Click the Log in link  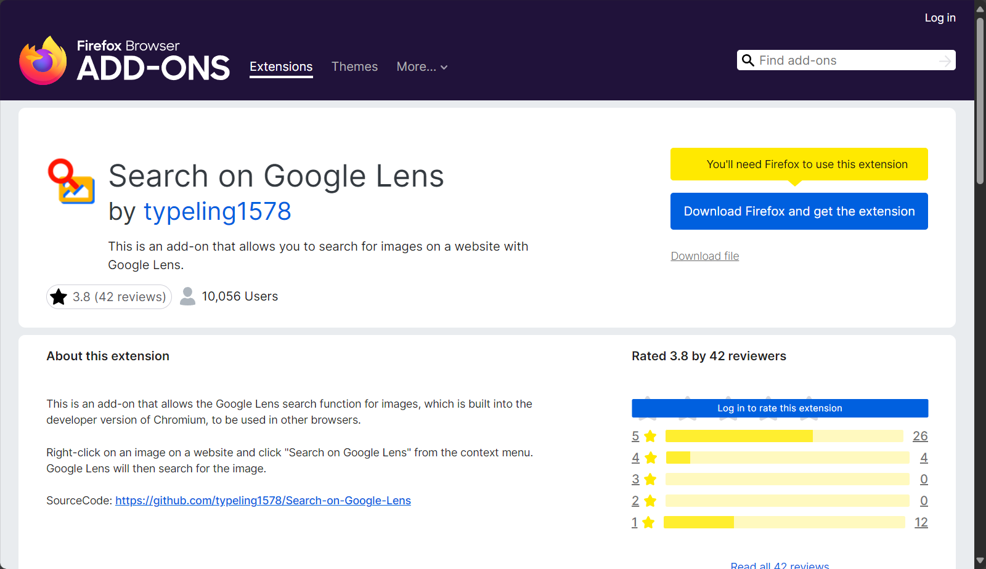click(x=940, y=18)
